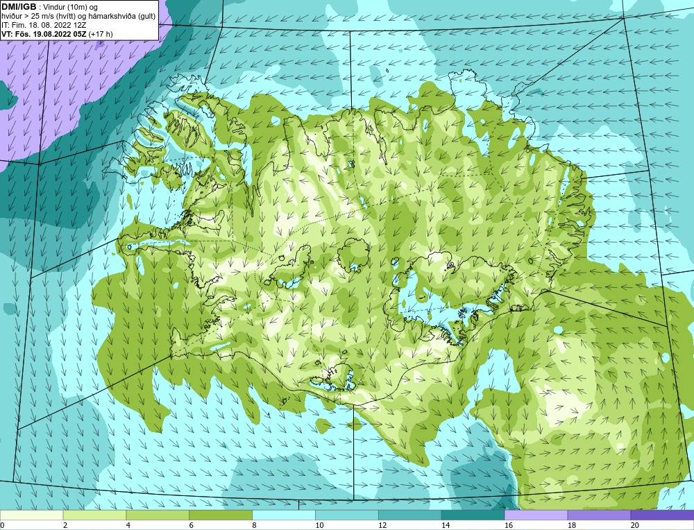This screenshot has height=530, width=694.
Task: Click the 2–4 m/s light green legend swatch
Action: point(94,515)
